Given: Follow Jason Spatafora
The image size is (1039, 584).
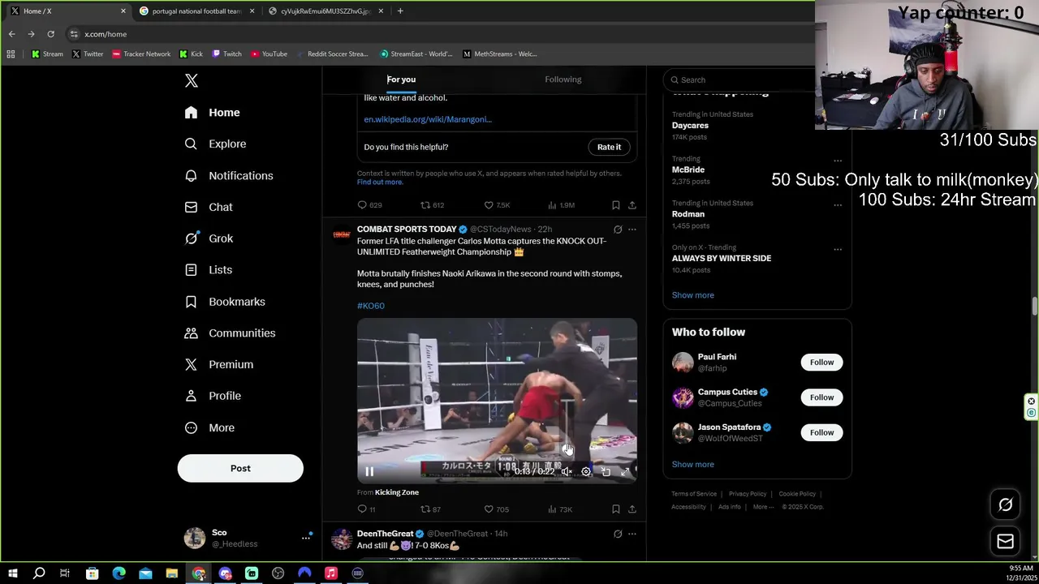Looking at the screenshot, I should 821,432.
